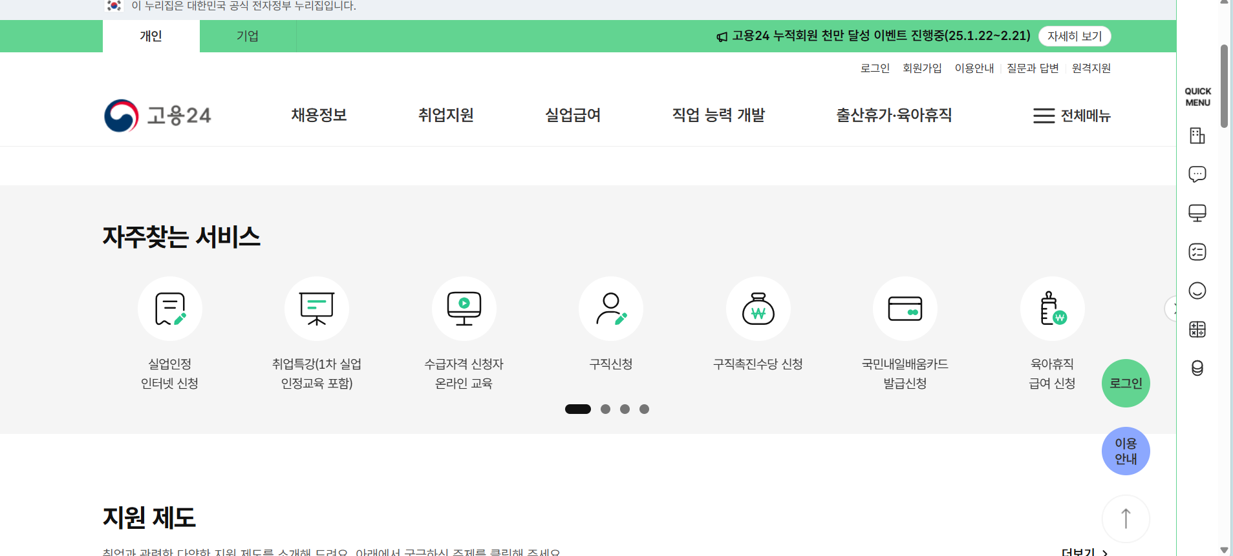Screen dimensions: 1233x556
Task: Click the megaphone event announcement icon
Action: pos(722,37)
